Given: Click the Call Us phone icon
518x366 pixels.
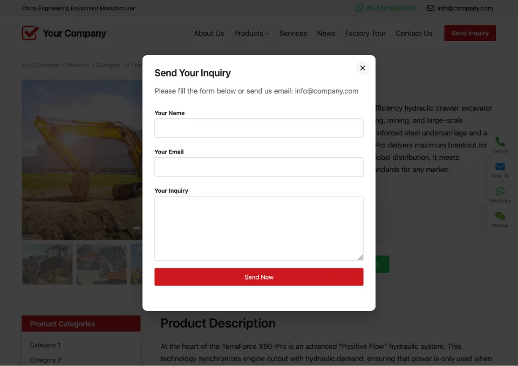Looking at the screenshot, I should click(500, 142).
